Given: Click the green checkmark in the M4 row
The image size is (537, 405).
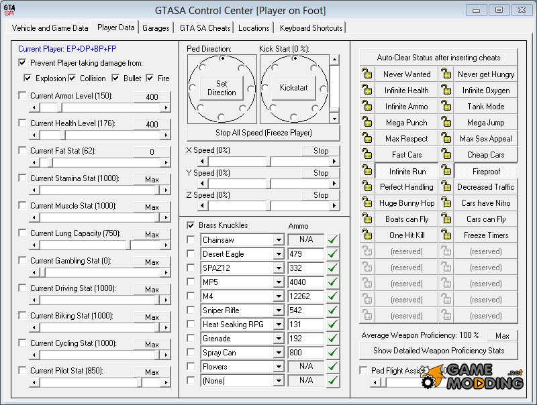Looking at the screenshot, I should point(332,296).
